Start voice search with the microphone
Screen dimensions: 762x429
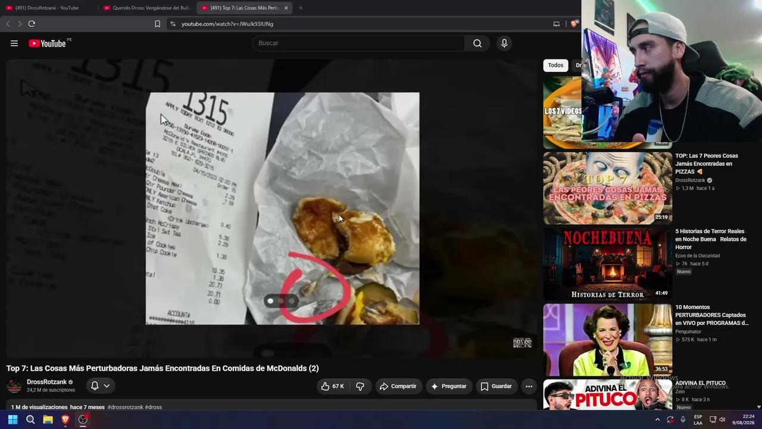point(504,43)
